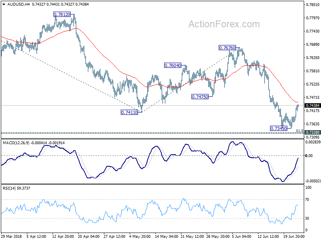Click the MACD(12,26,9) indicator label

(16, 143)
